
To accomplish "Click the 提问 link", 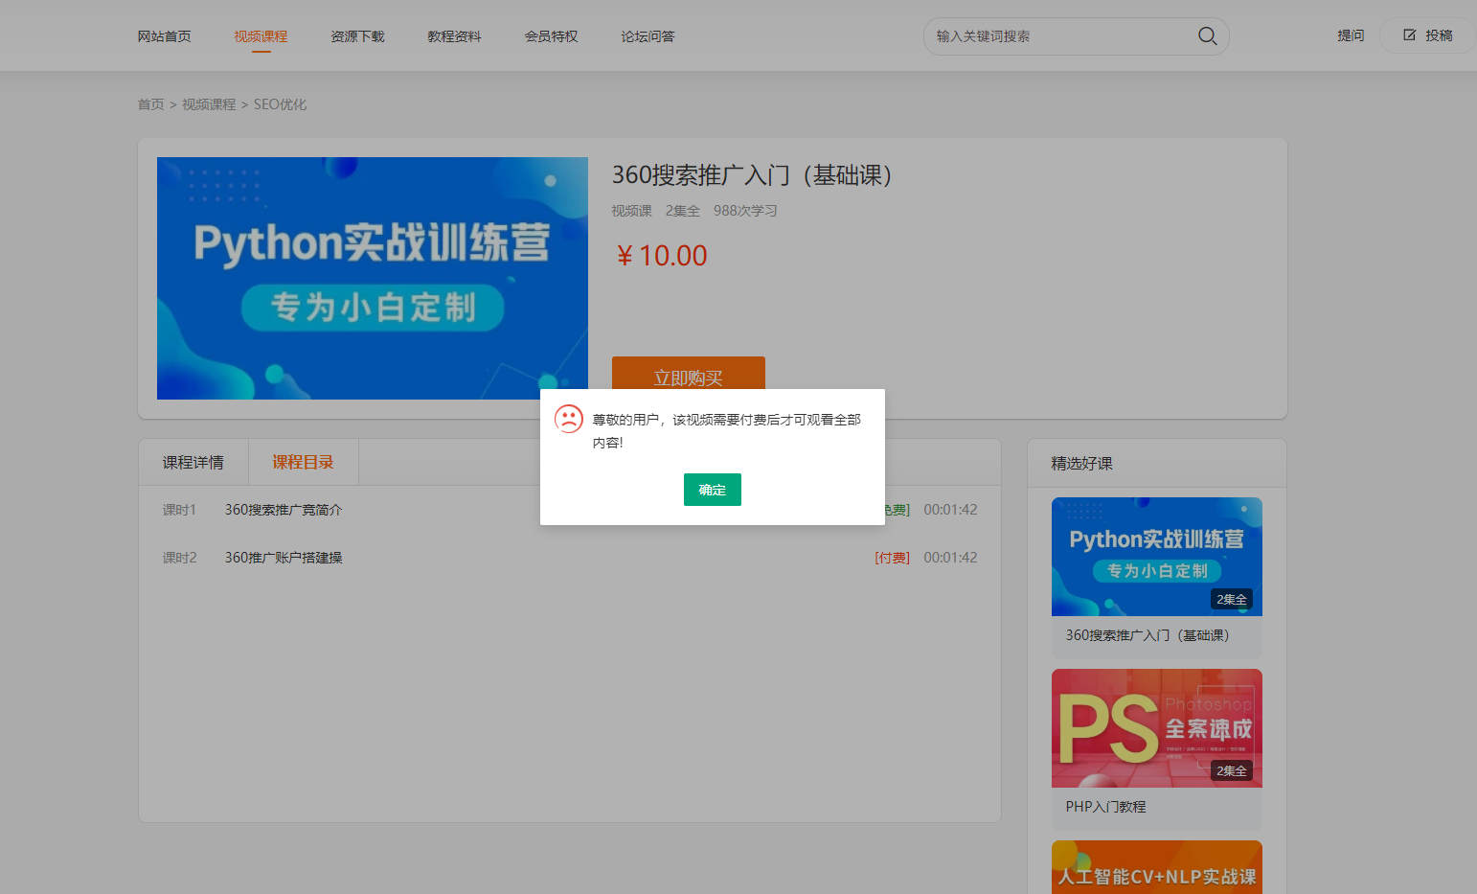I will 1351,35.
